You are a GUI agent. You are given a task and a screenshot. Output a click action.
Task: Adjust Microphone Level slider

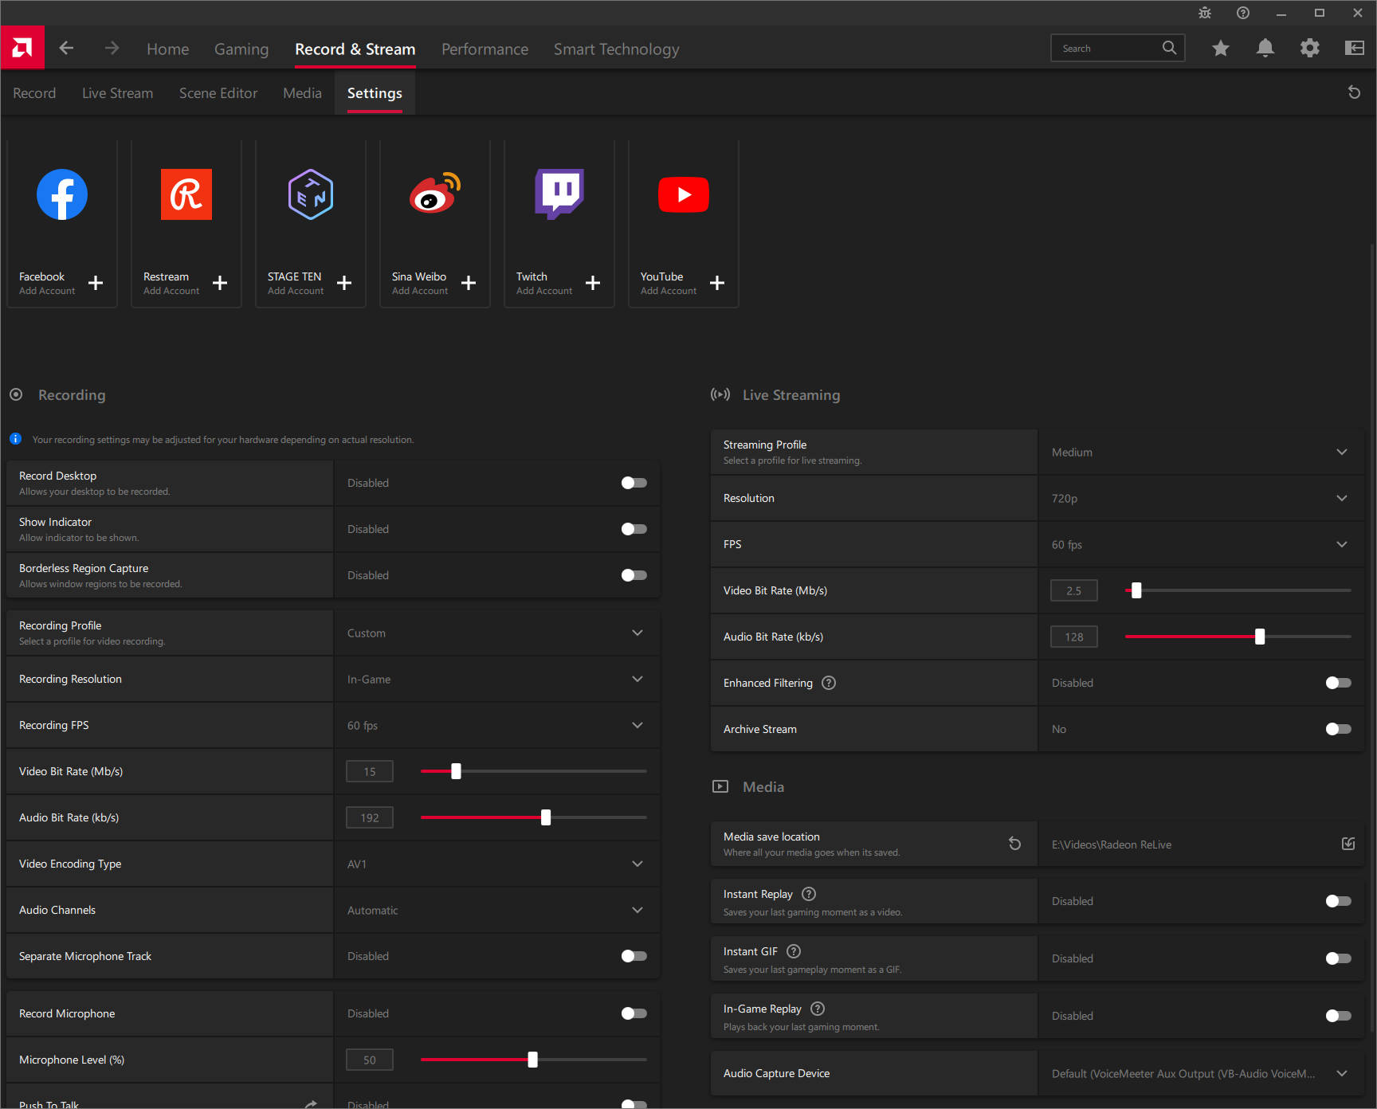tap(532, 1060)
